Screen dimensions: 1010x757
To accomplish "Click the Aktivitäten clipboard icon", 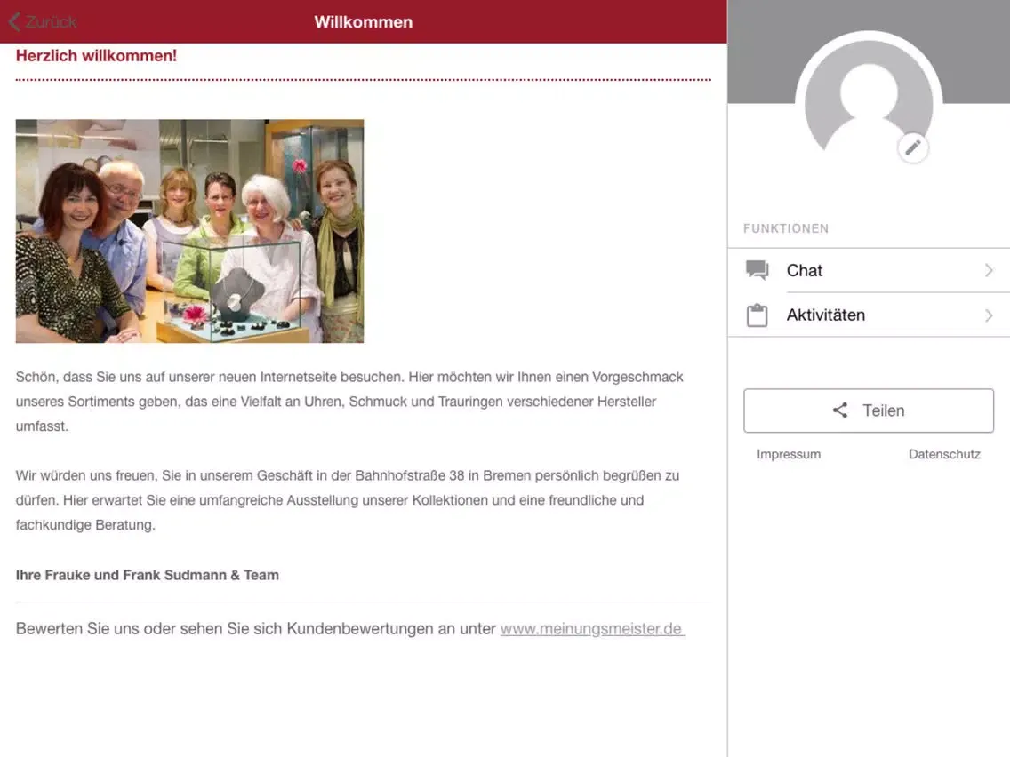I will pyautogui.click(x=757, y=315).
